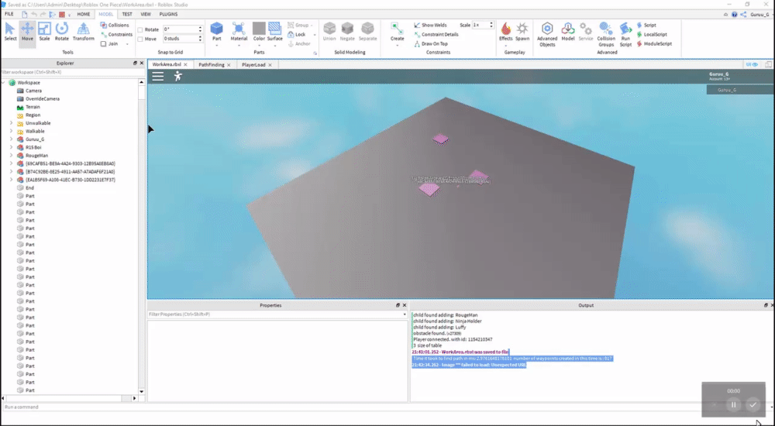
Task: Toggle Draw On Top
Action: (x=431, y=44)
